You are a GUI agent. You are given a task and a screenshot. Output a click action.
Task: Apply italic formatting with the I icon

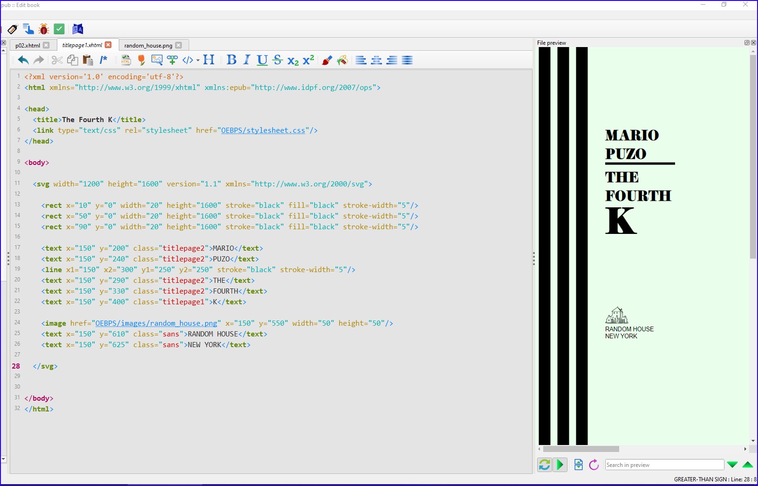click(x=247, y=60)
